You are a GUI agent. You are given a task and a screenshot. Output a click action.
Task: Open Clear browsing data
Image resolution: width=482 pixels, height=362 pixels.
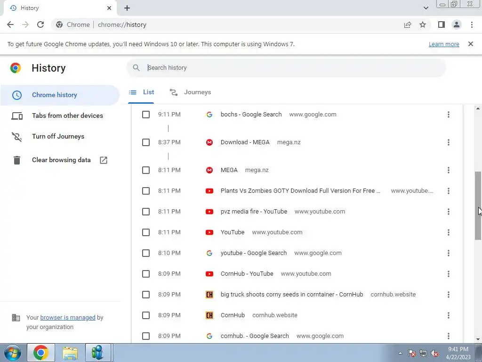[x=60, y=160]
